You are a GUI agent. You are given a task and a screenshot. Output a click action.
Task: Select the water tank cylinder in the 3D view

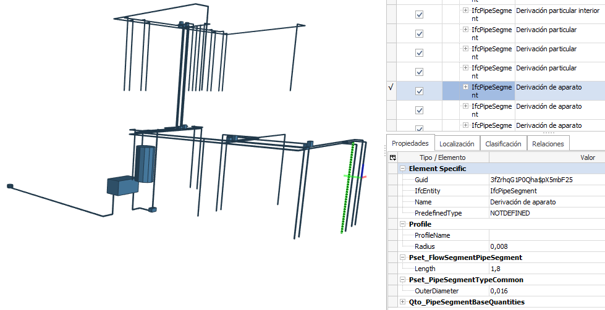[145, 164]
